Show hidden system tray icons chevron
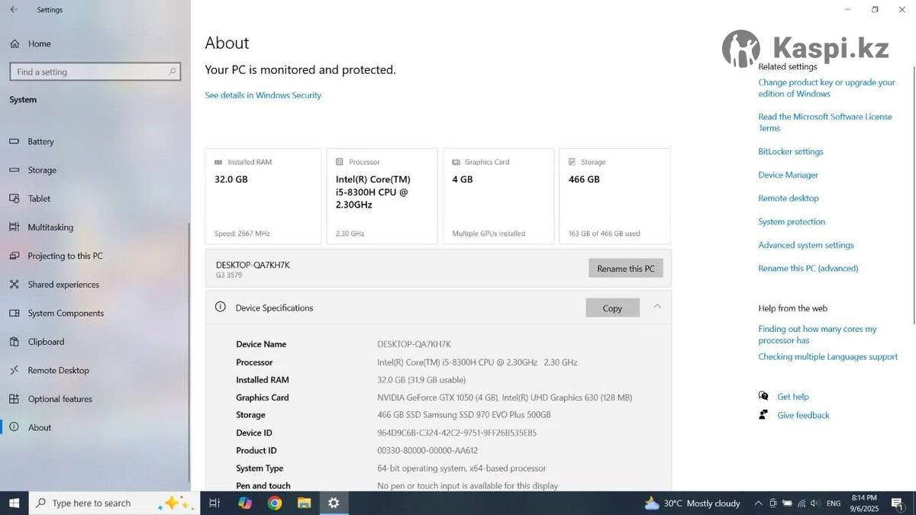This screenshot has width=916, height=515. [x=758, y=504]
